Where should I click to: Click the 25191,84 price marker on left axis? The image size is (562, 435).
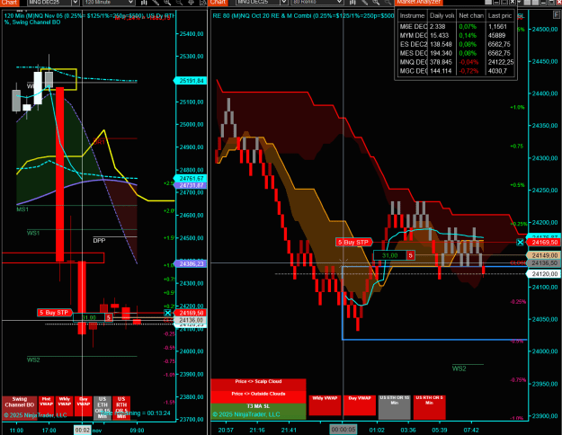click(x=191, y=81)
